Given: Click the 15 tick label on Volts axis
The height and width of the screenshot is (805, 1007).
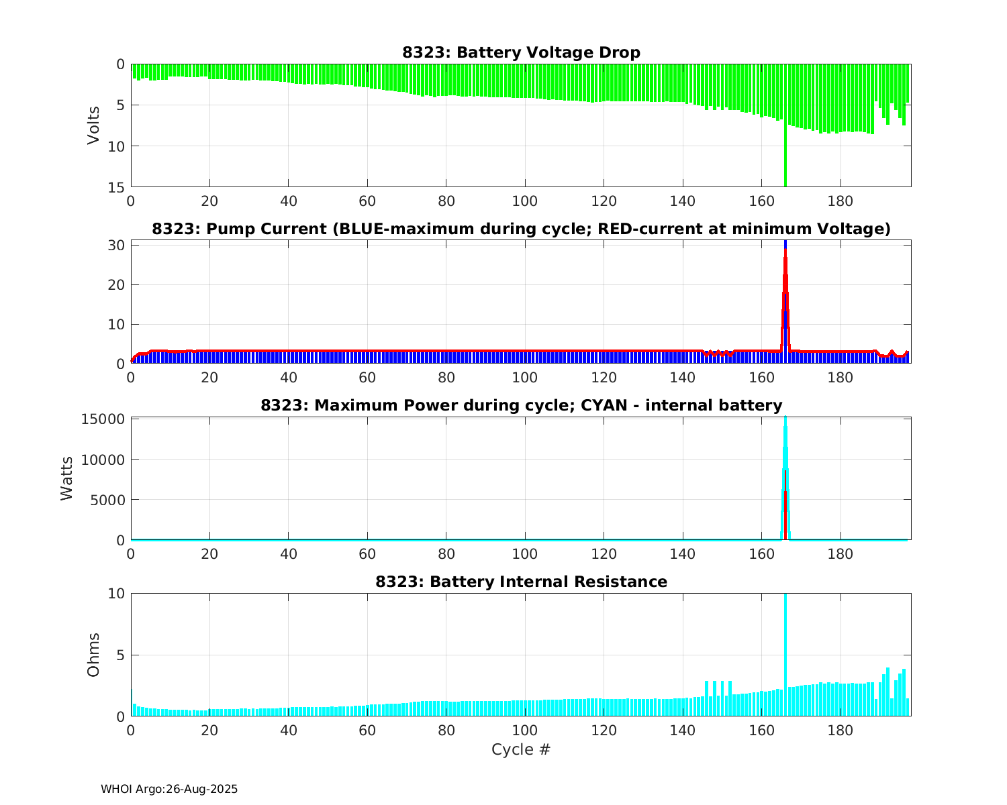Looking at the screenshot, I should pyautogui.click(x=117, y=187).
